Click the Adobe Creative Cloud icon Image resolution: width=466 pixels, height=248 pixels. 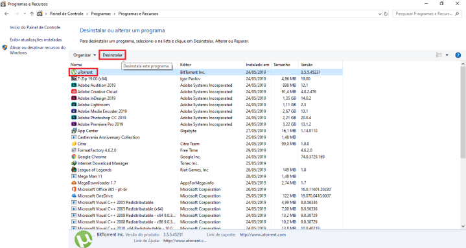click(74, 92)
